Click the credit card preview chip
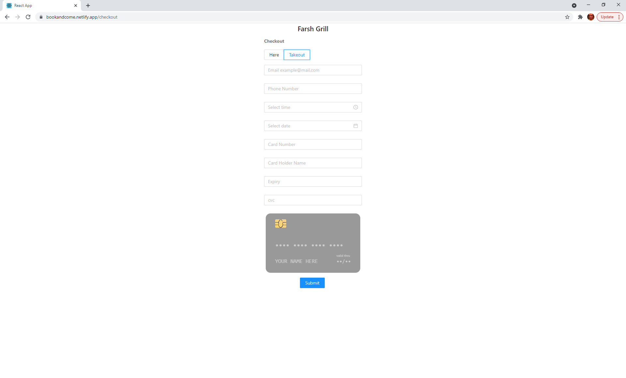This screenshot has width=626, height=378. coord(280,224)
